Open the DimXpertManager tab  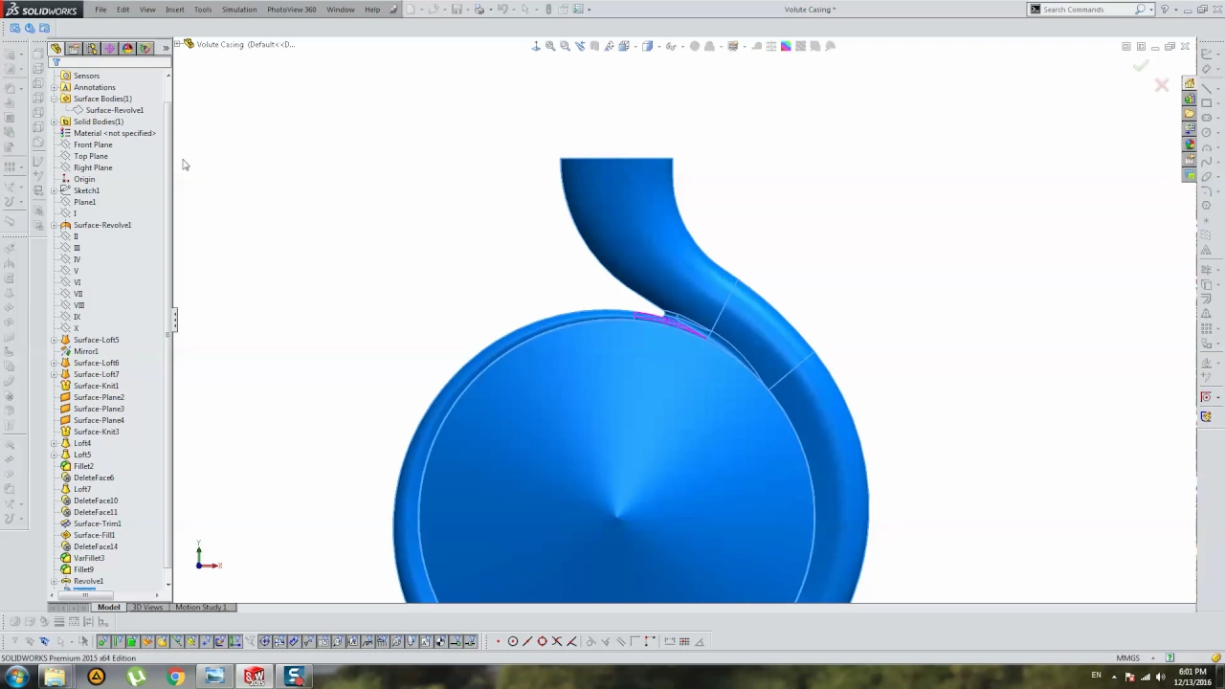coord(109,48)
